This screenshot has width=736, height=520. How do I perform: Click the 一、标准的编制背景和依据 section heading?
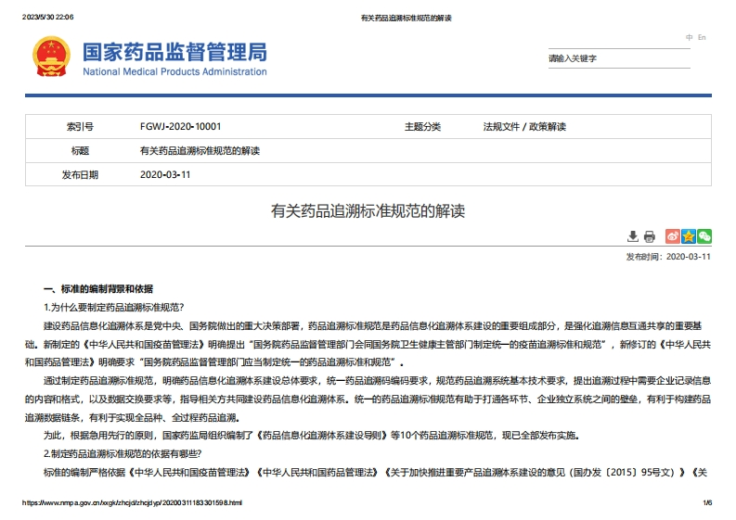click(98, 289)
